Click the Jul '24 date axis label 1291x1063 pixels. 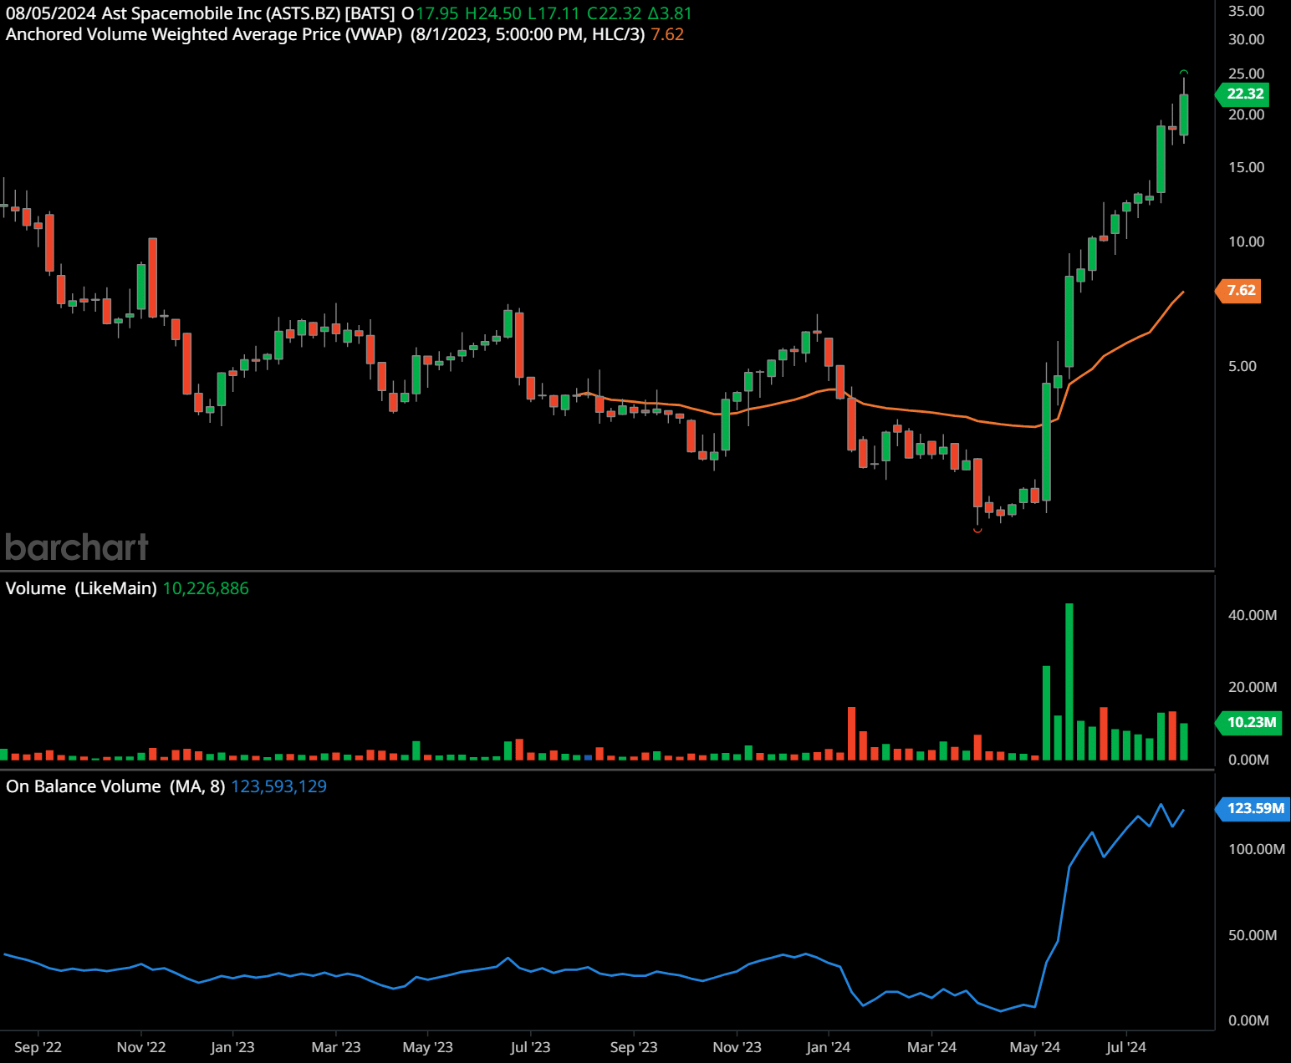[1126, 1047]
